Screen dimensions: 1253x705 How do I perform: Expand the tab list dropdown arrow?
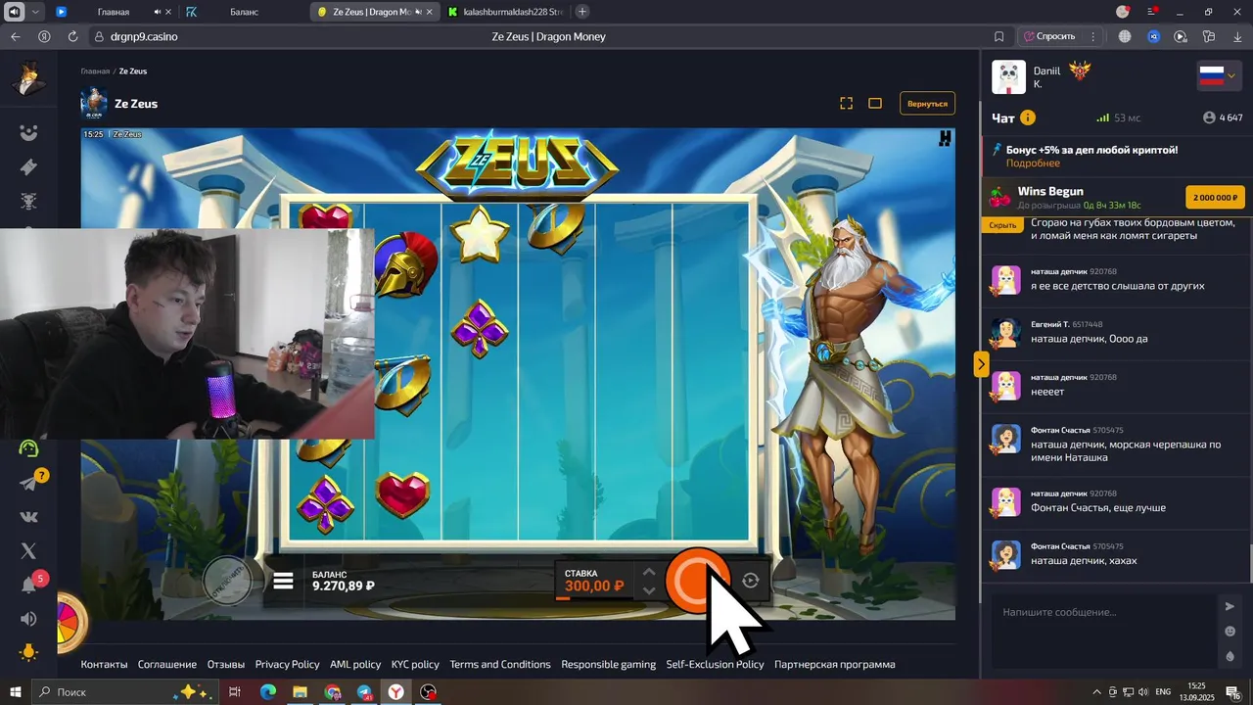click(36, 12)
